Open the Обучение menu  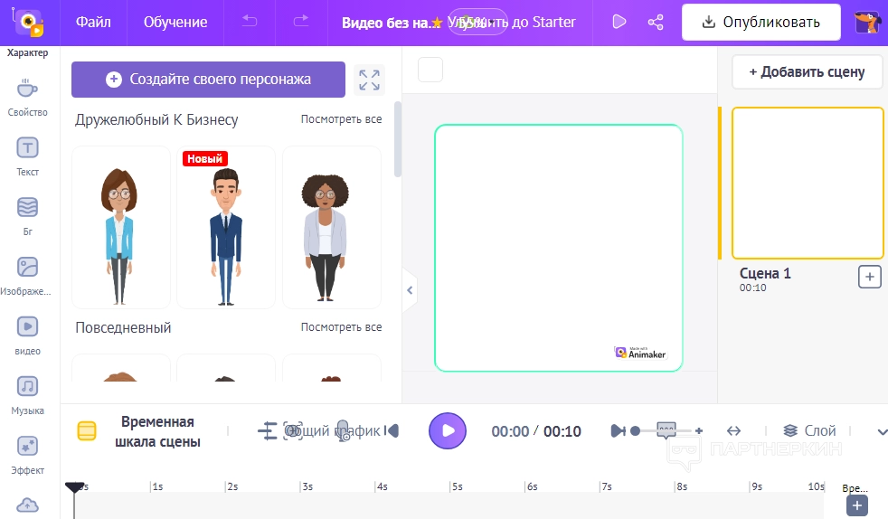[x=175, y=22]
